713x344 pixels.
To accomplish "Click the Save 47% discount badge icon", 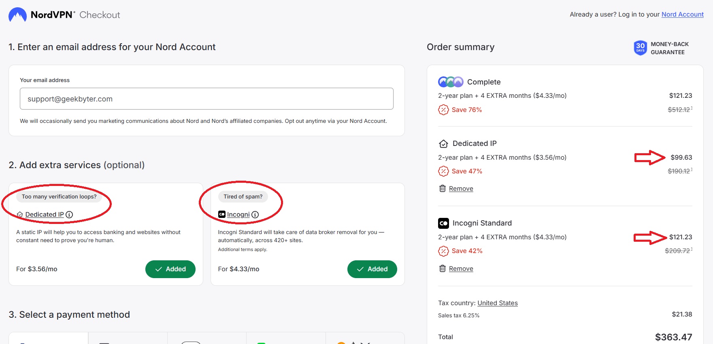I will coord(443,171).
